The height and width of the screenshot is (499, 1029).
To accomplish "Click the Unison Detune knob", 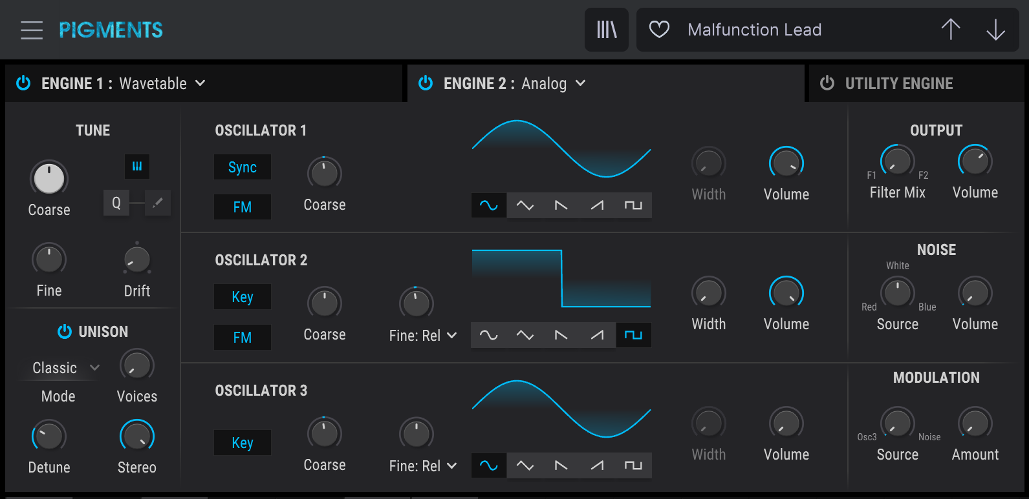I will pyautogui.click(x=49, y=436).
